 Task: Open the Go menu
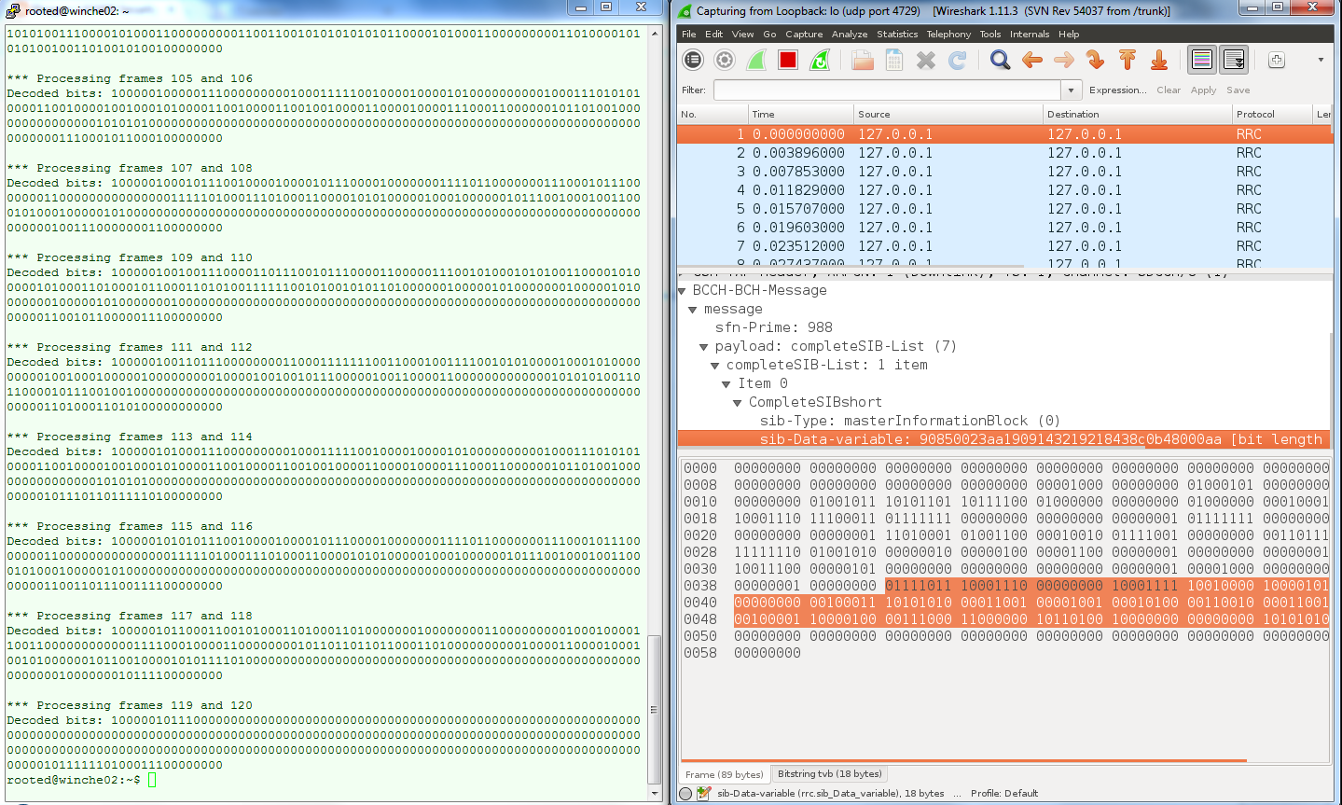769,34
